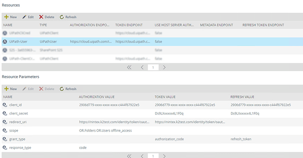Select the redirect_uri parameter row

[x=152, y=122]
